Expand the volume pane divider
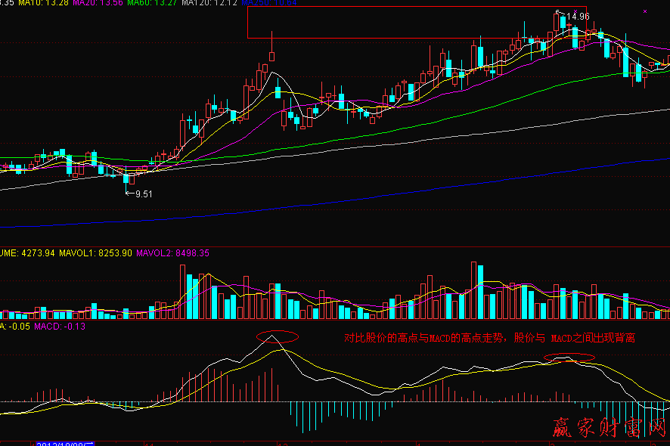The image size is (670, 446). pyautogui.click(x=335, y=247)
